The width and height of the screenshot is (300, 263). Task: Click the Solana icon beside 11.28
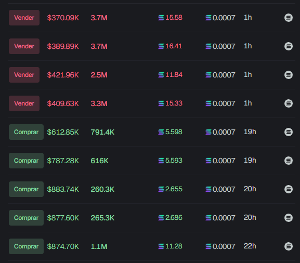coord(161,246)
